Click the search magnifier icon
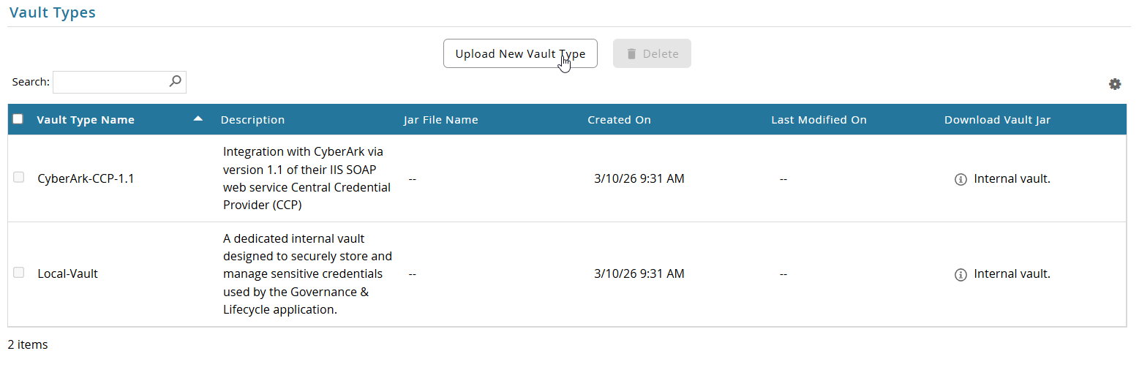This screenshot has width=1139, height=378. pos(175,81)
